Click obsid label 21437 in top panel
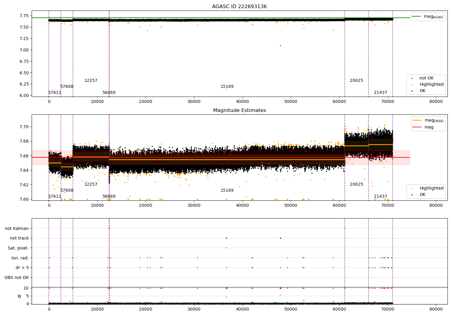 pyautogui.click(x=381, y=93)
